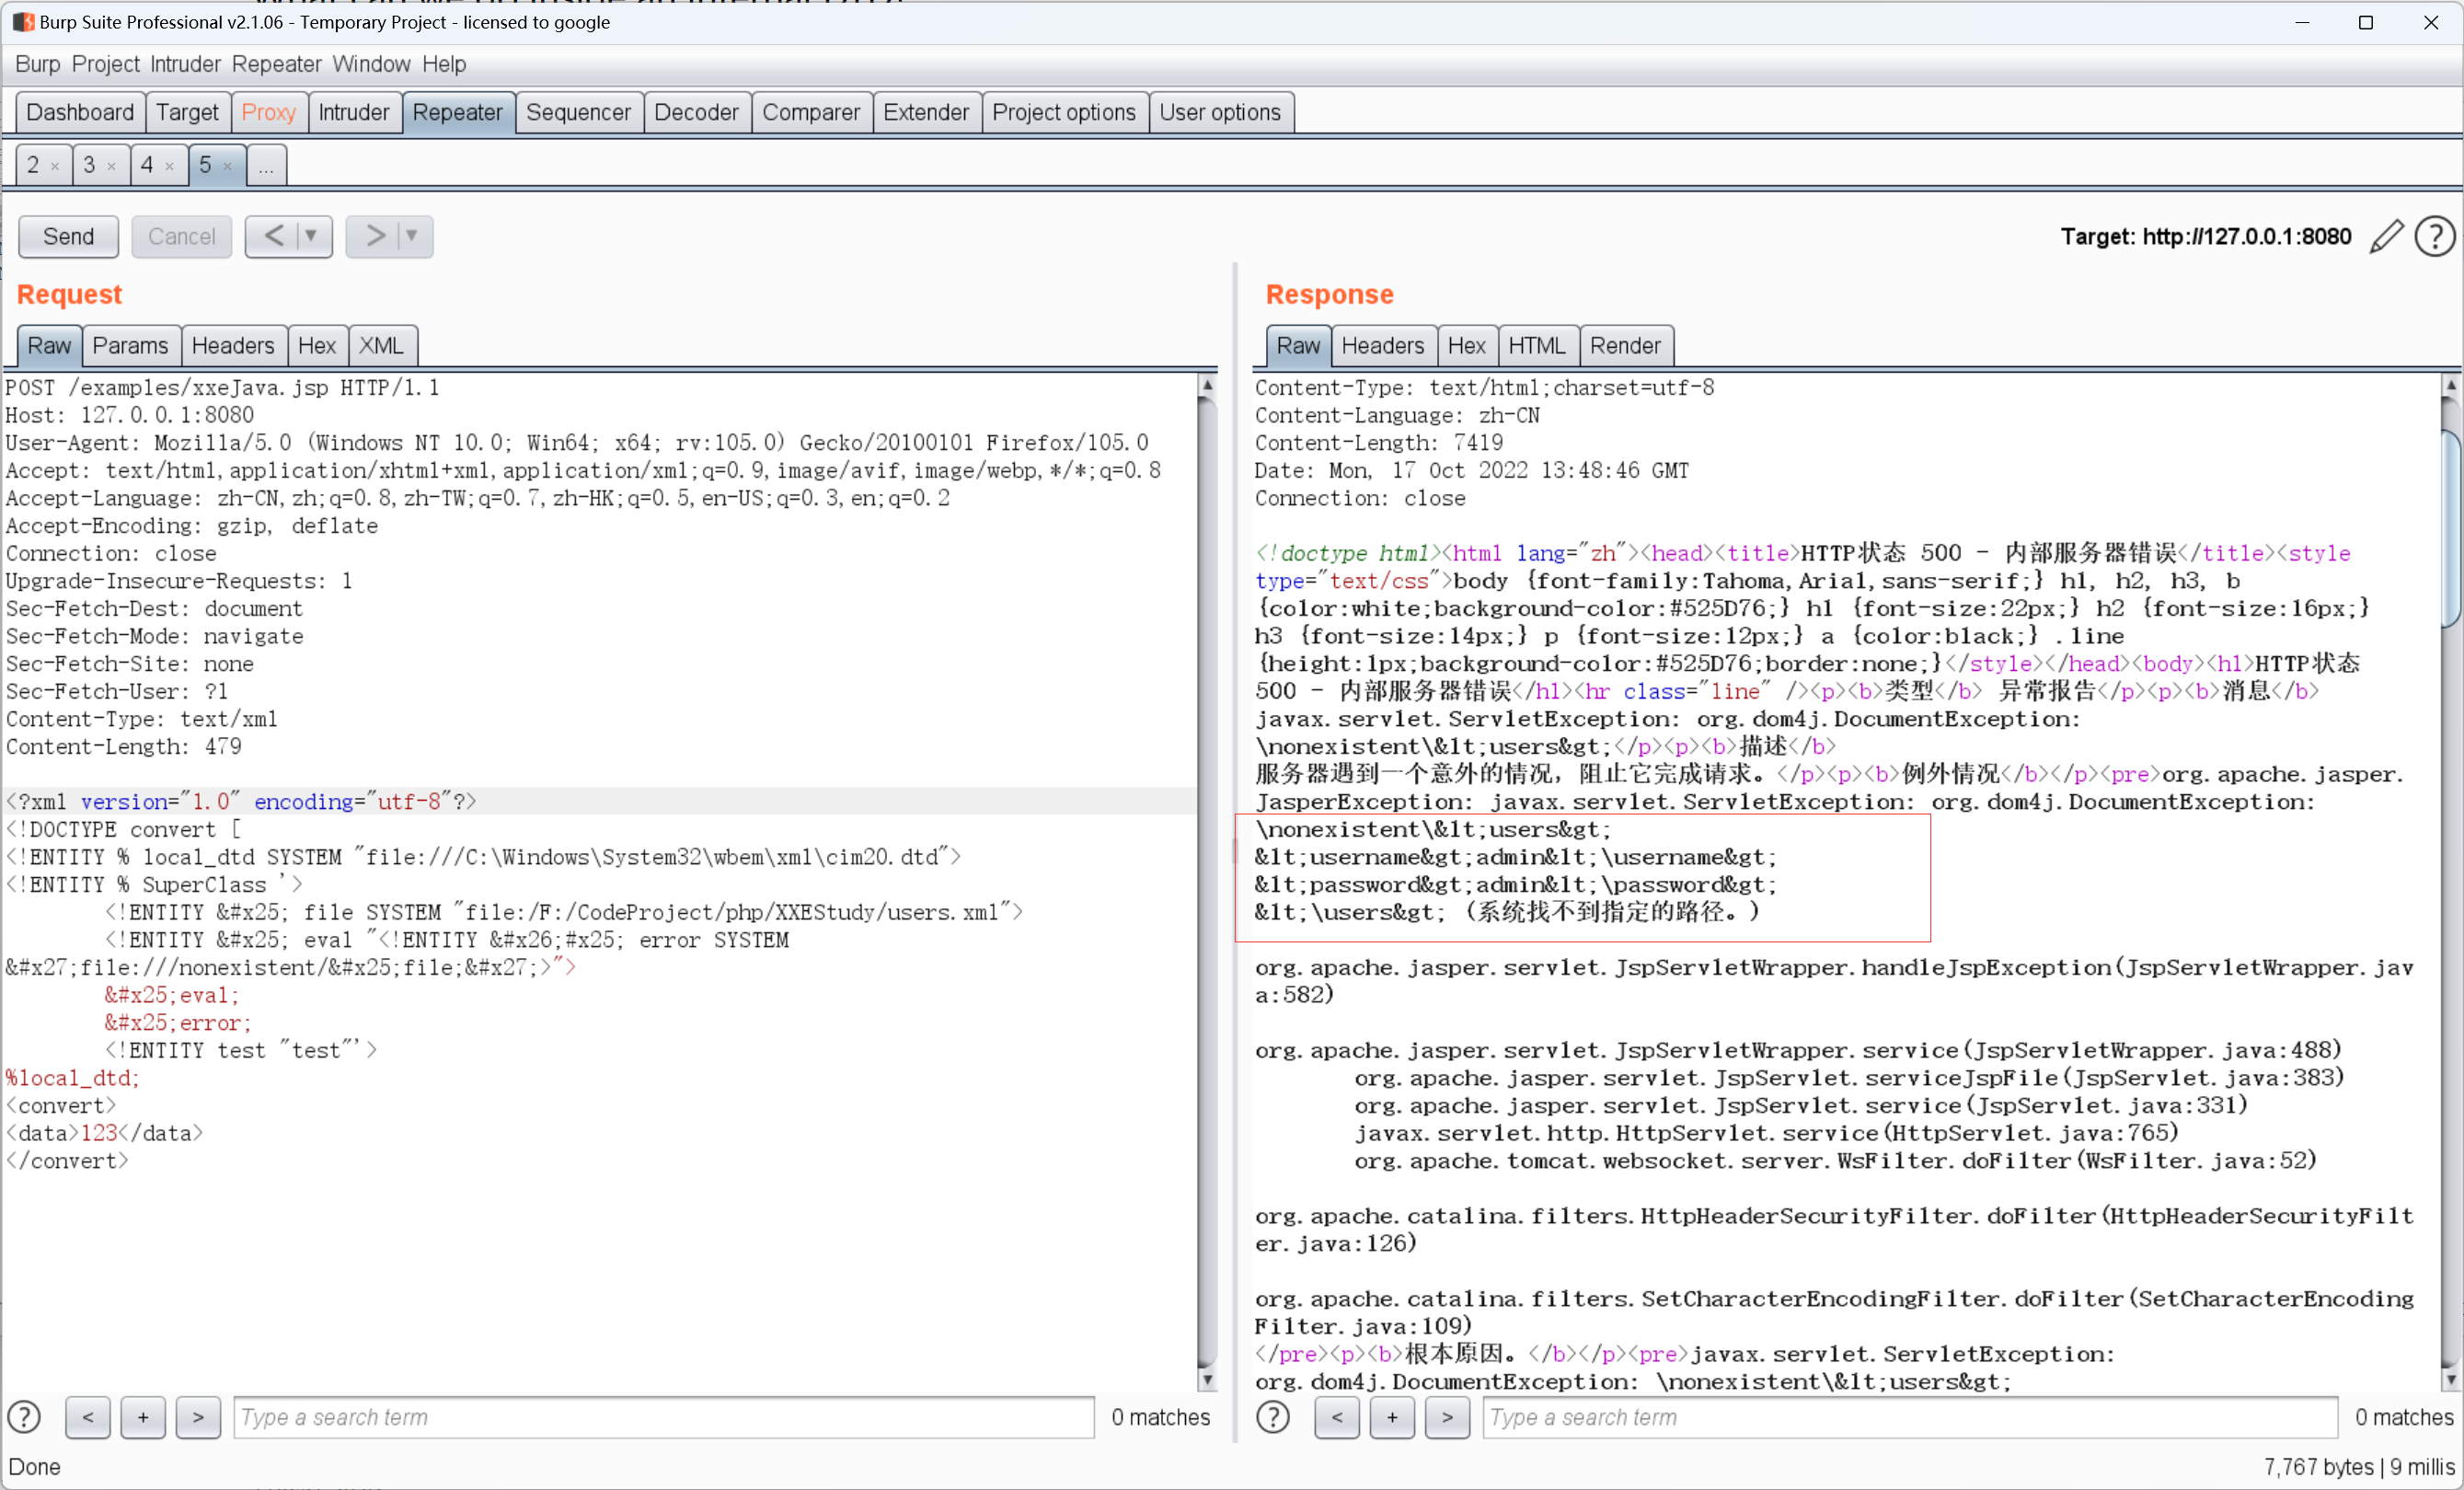Viewport: 2464px width, 1490px height.
Task: Open the User options tab
Action: (1220, 112)
